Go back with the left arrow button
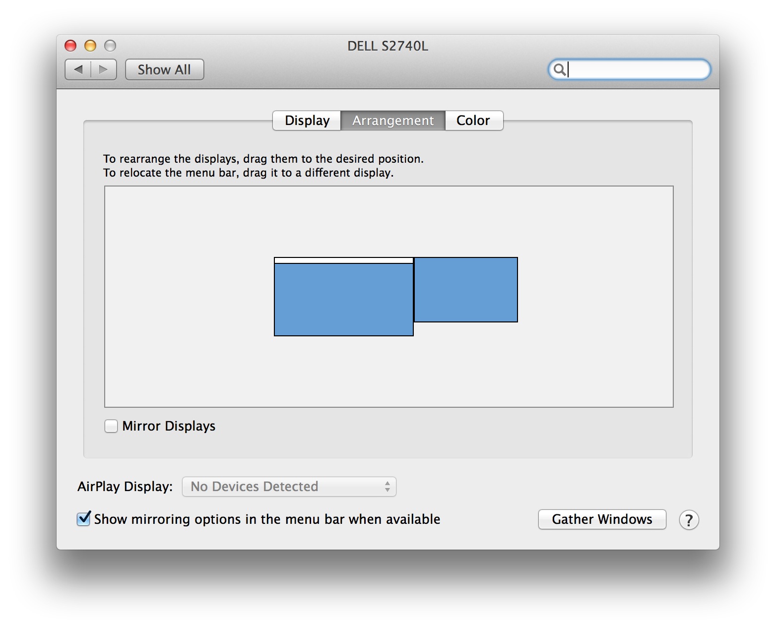The image size is (776, 628). [x=78, y=69]
